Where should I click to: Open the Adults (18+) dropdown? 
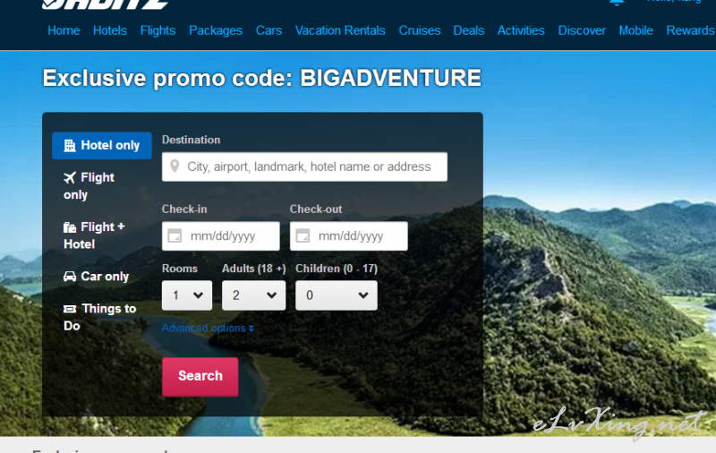254,295
